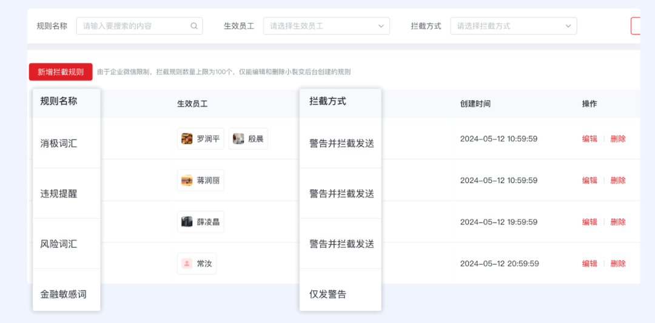Click 罗润平's avatar thumbnail
This screenshot has width=655, height=323.
187,139
